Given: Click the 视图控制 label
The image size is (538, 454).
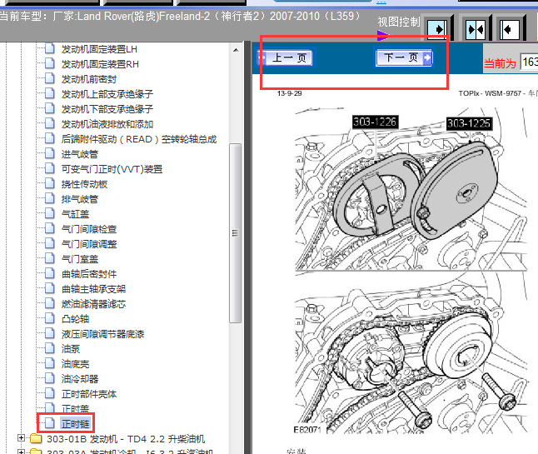Looking at the screenshot, I should [399, 22].
